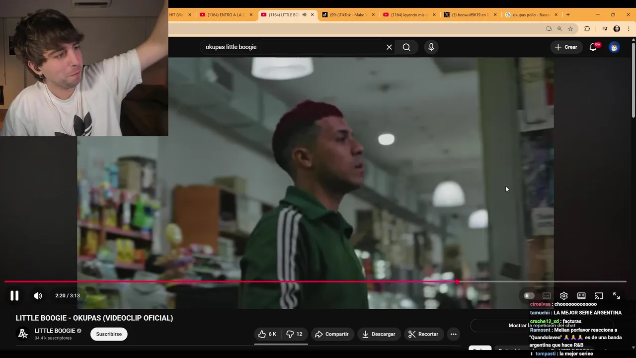This screenshot has width=636, height=358.
Task: Click the 'okupas little boogie' search field
Action: (x=293, y=47)
